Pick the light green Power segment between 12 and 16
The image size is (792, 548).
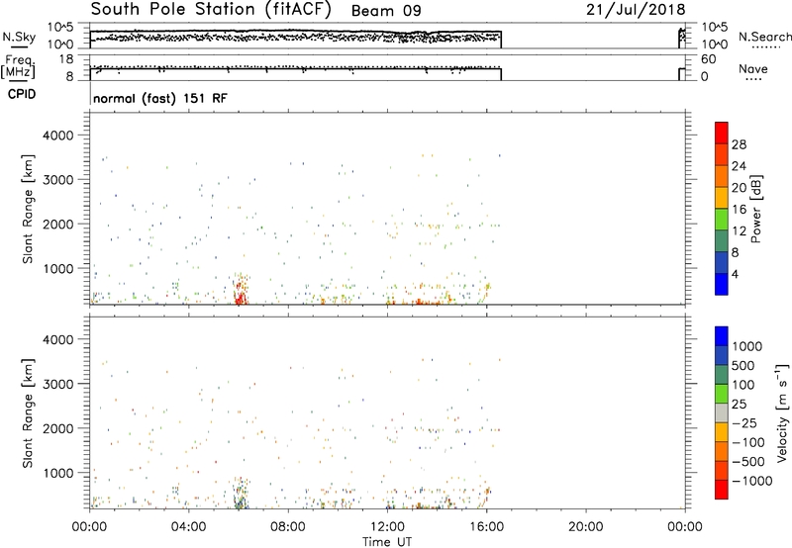pyautogui.click(x=722, y=220)
